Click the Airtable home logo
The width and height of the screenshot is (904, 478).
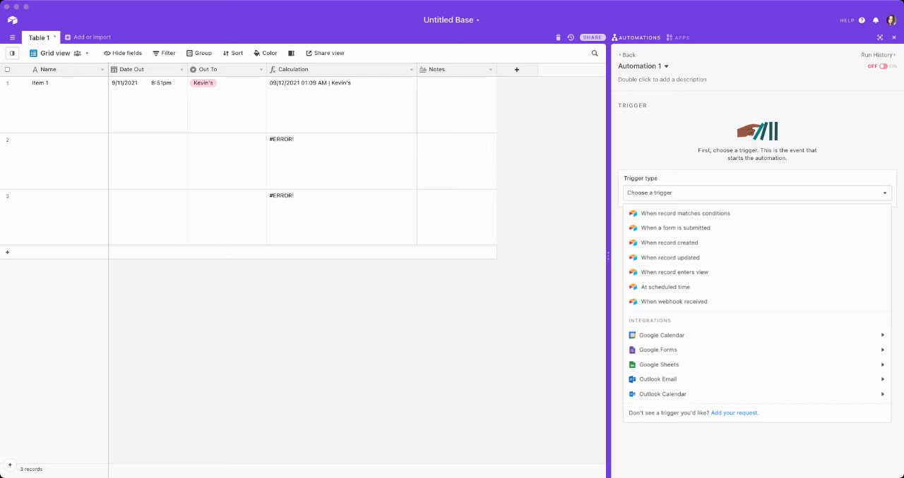(12, 20)
